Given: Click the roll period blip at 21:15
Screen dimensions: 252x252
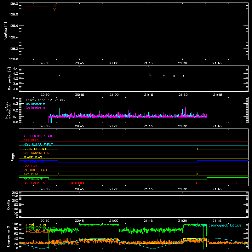Looking at the screenshot, I should tap(150, 74).
